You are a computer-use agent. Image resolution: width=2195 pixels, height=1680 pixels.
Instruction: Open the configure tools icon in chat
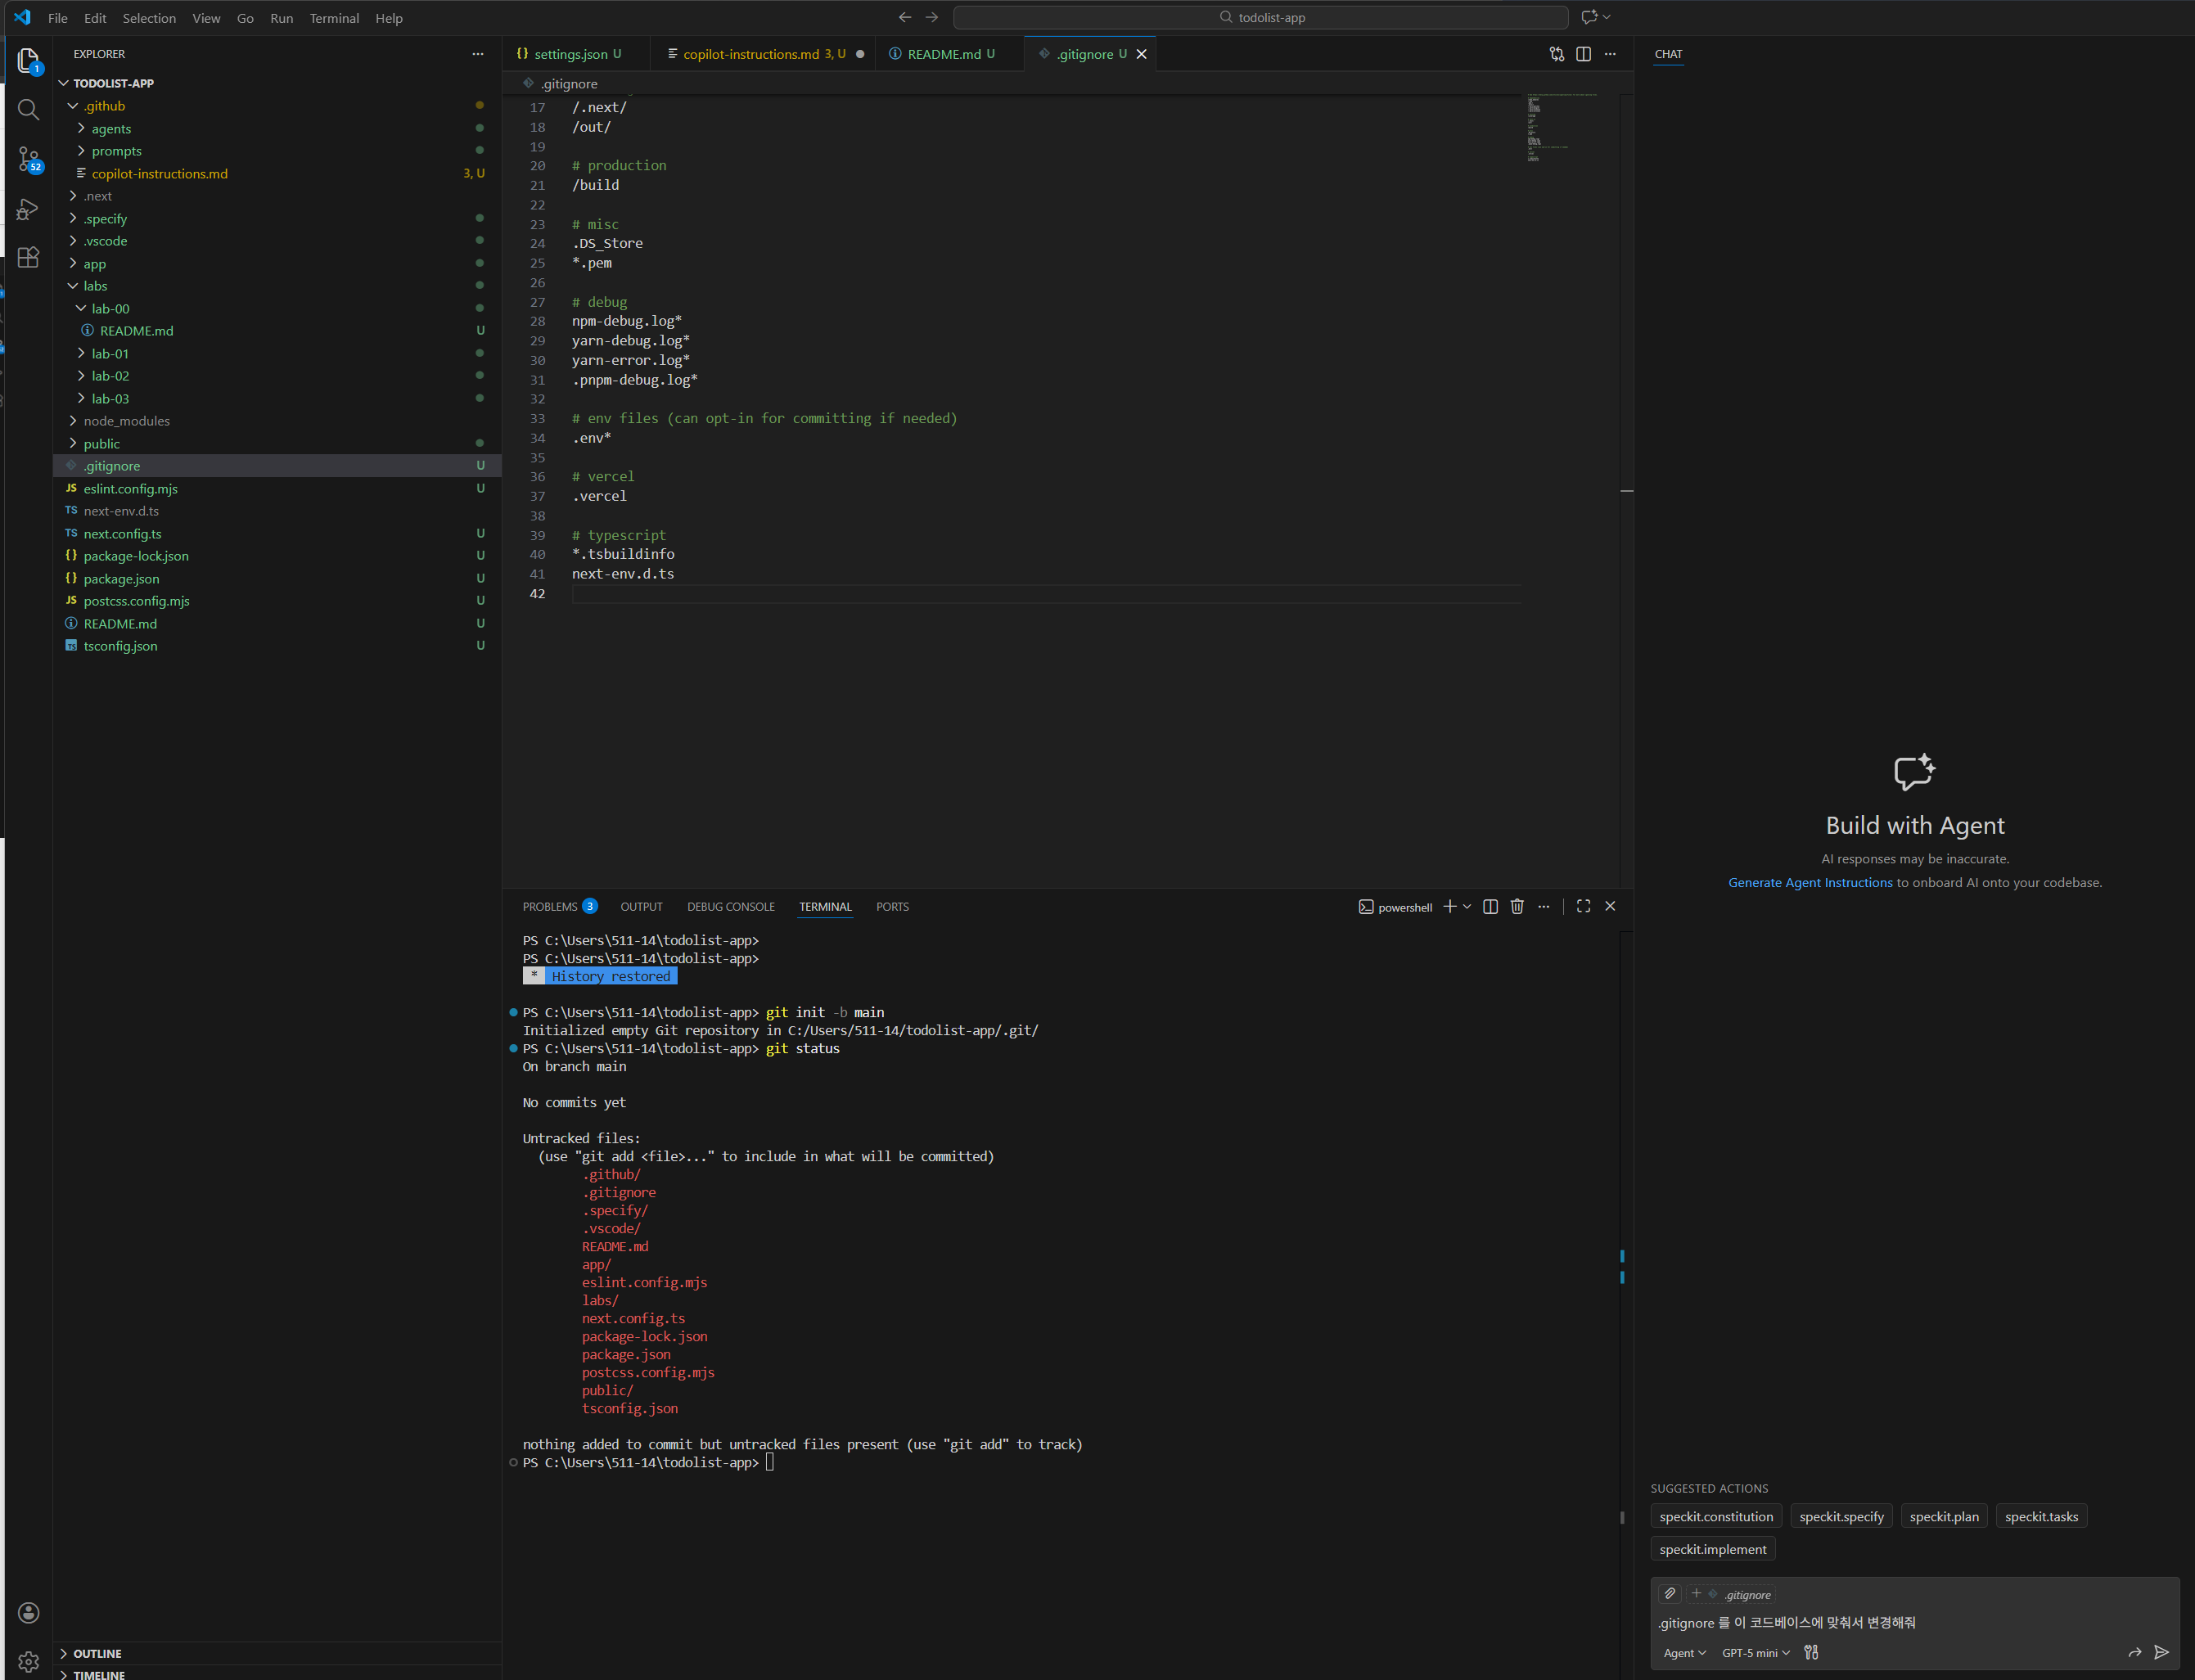click(x=1811, y=1653)
